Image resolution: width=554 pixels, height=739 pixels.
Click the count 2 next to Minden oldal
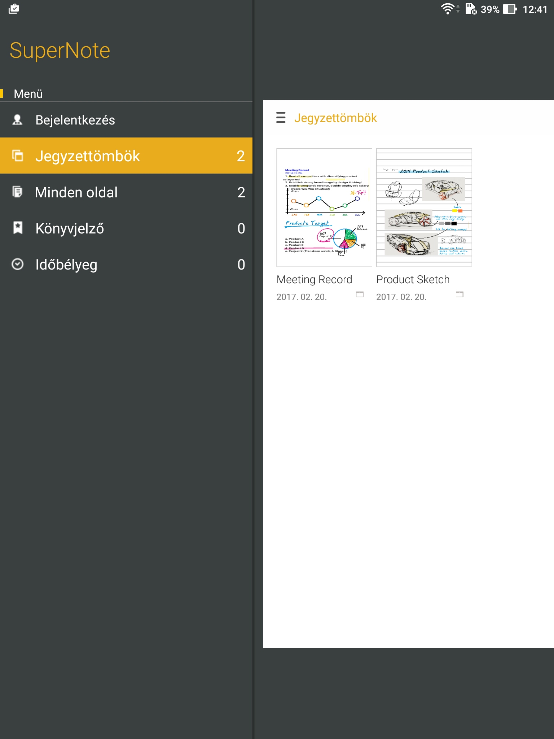241,192
